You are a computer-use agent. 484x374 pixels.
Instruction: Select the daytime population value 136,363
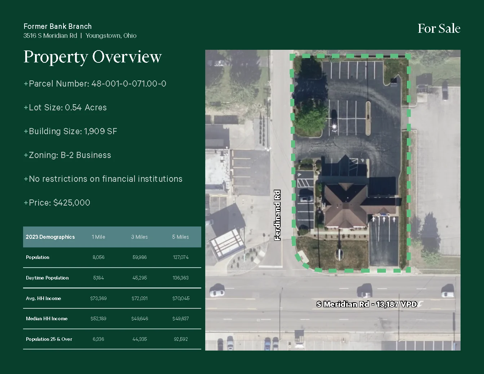coord(181,278)
